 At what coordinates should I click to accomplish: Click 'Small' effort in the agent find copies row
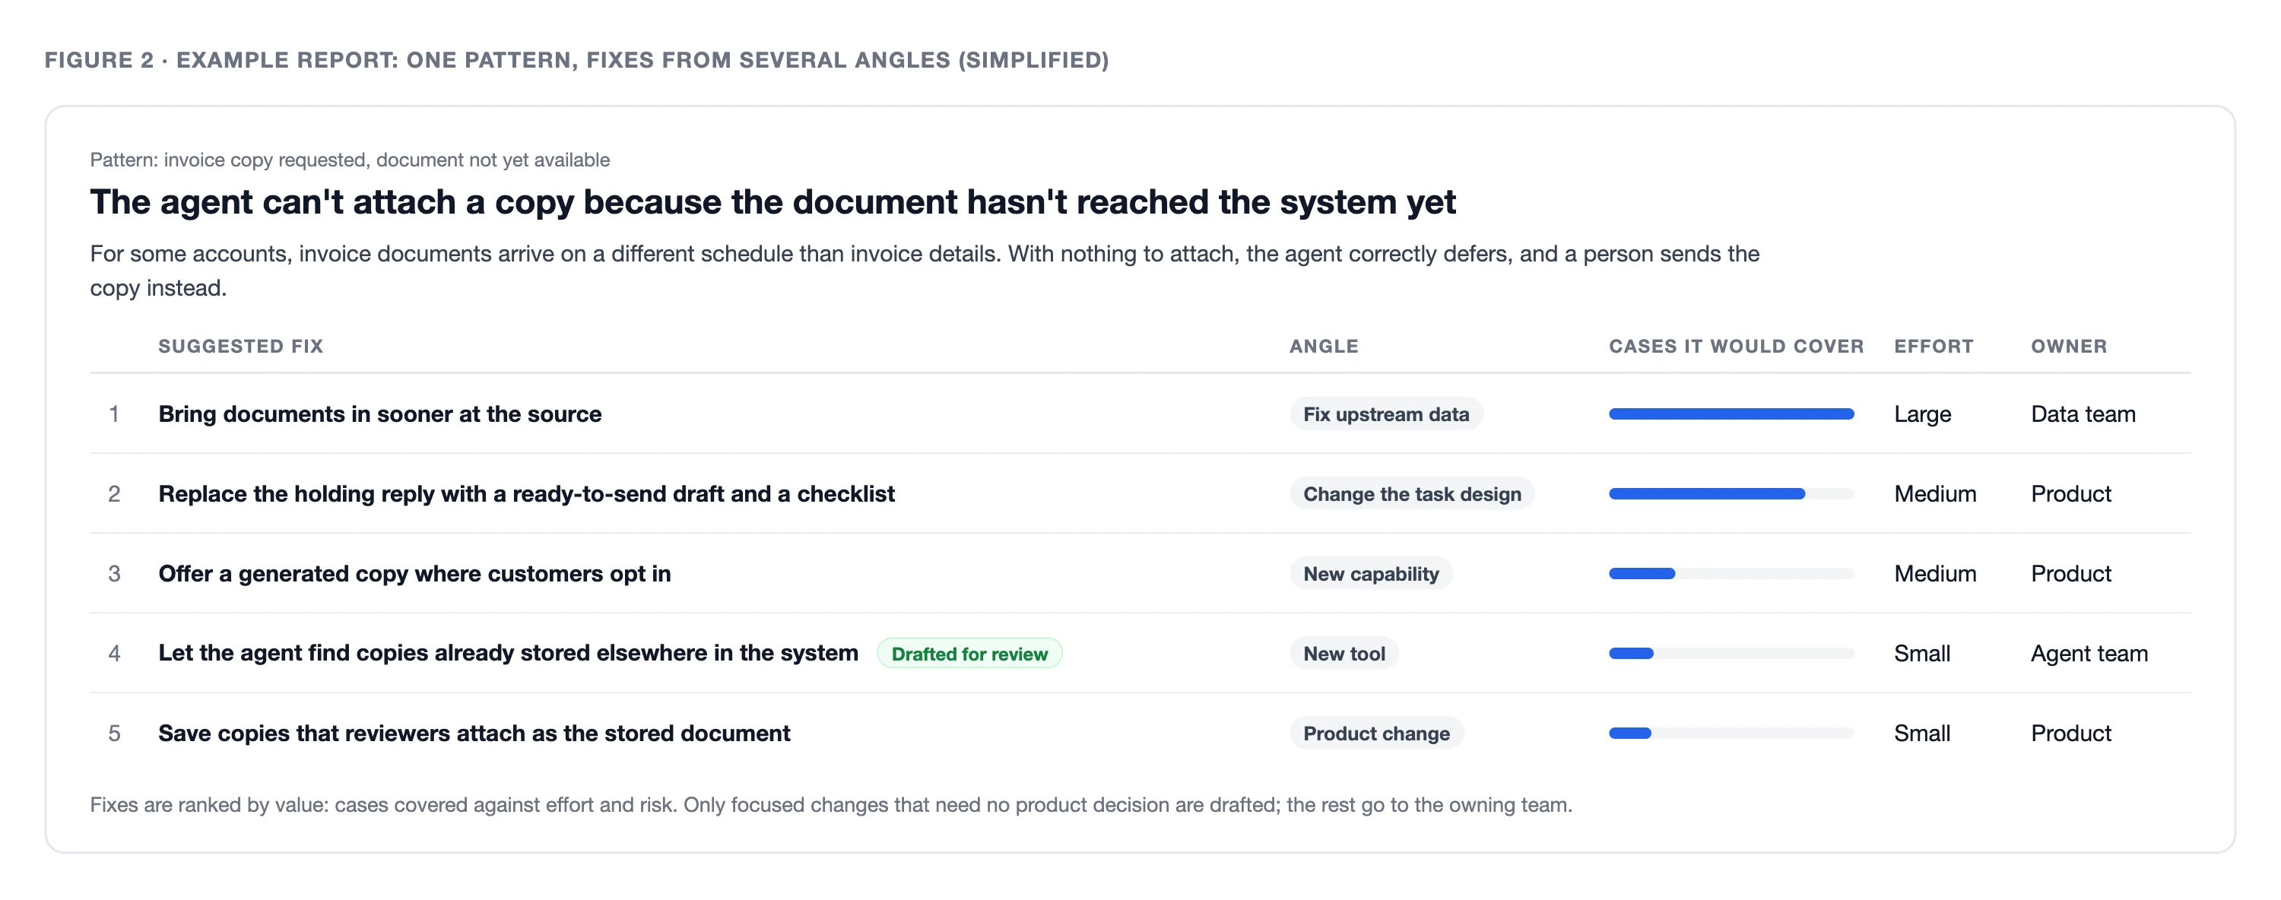(x=1921, y=653)
